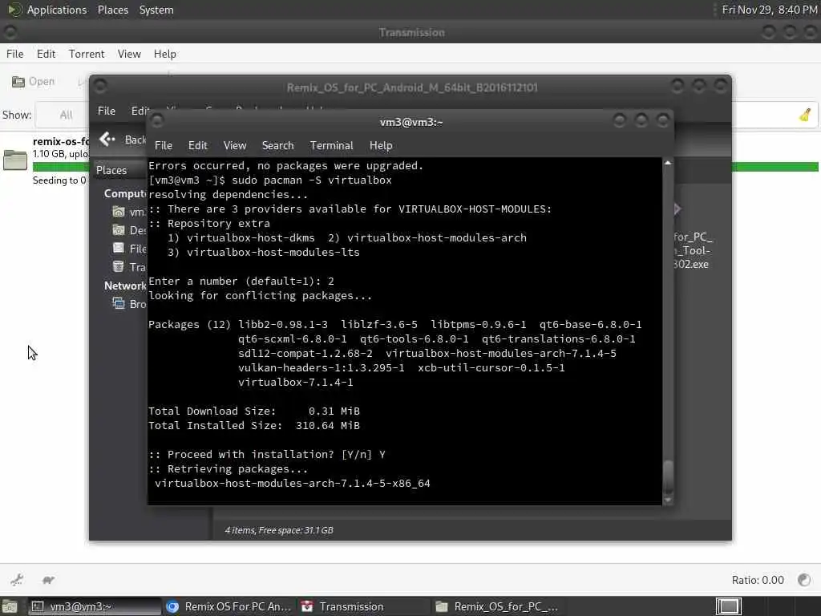Image resolution: width=821 pixels, height=616 pixels.
Task: Click 'Total Installed Size' line in terminal
Action: pos(254,426)
